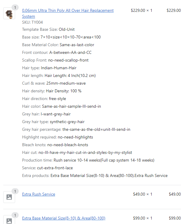Click the $49.00 line total for Rush Service
This screenshot has width=186, height=224.
tap(175, 194)
